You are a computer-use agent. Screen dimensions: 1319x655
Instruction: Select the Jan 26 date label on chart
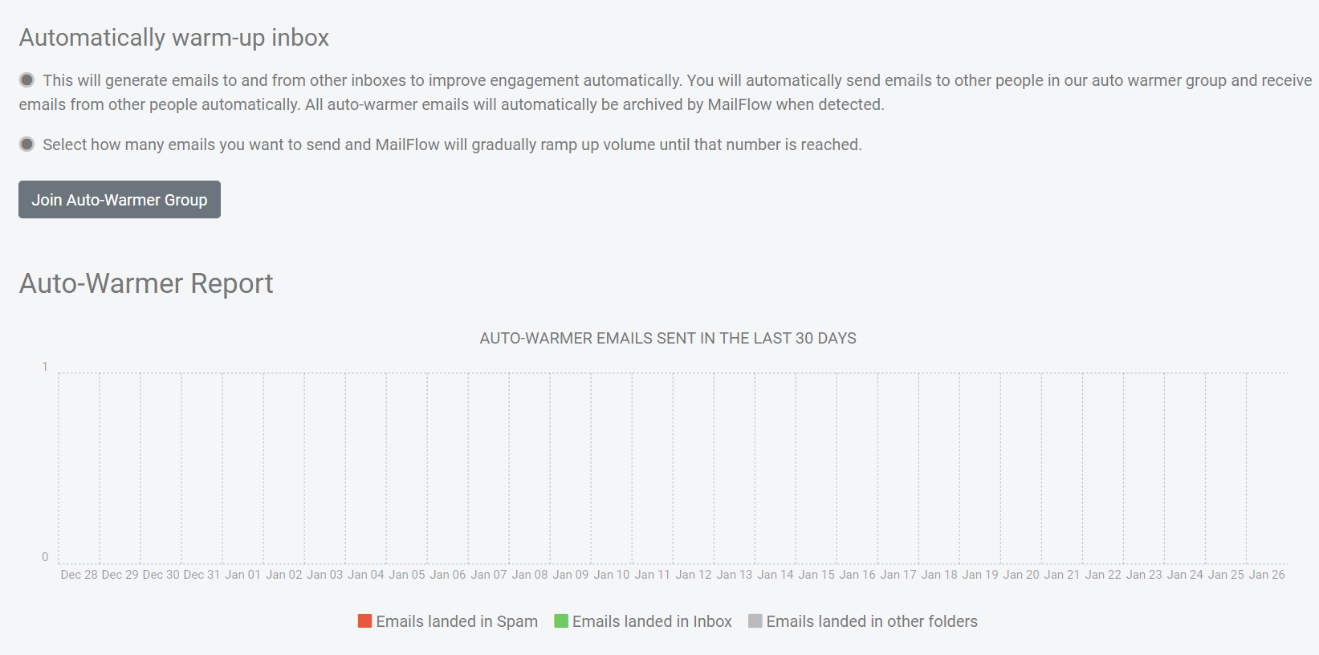[1266, 575]
